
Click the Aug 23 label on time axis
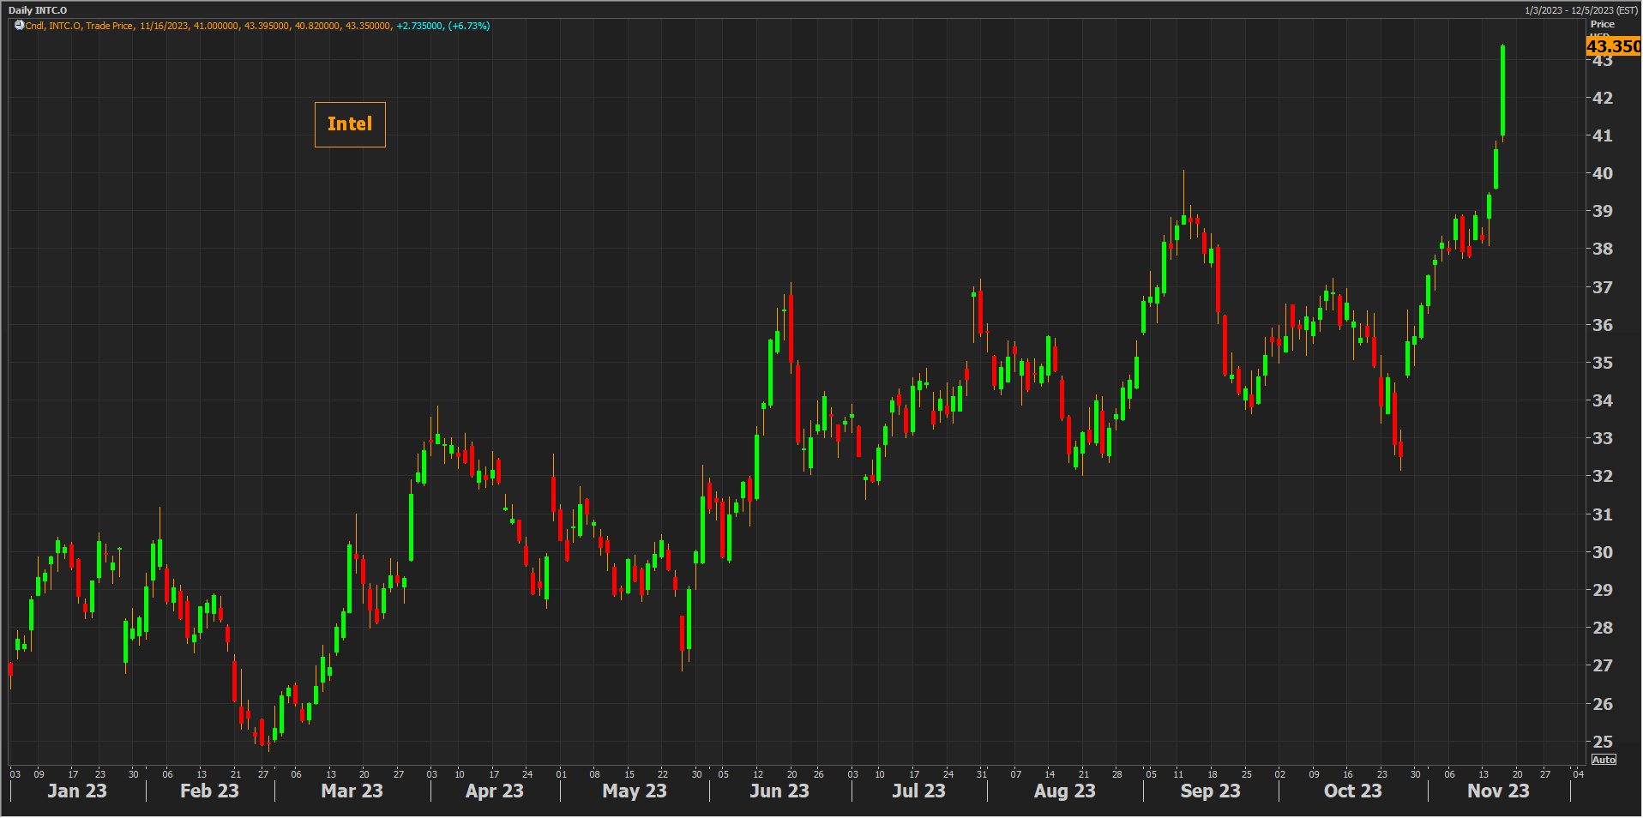click(x=1064, y=791)
